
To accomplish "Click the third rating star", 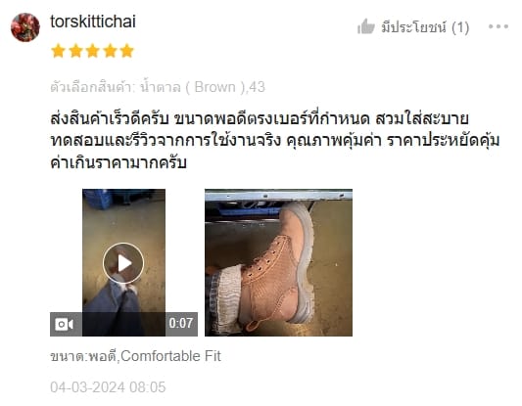I will pyautogui.click(x=92, y=51).
